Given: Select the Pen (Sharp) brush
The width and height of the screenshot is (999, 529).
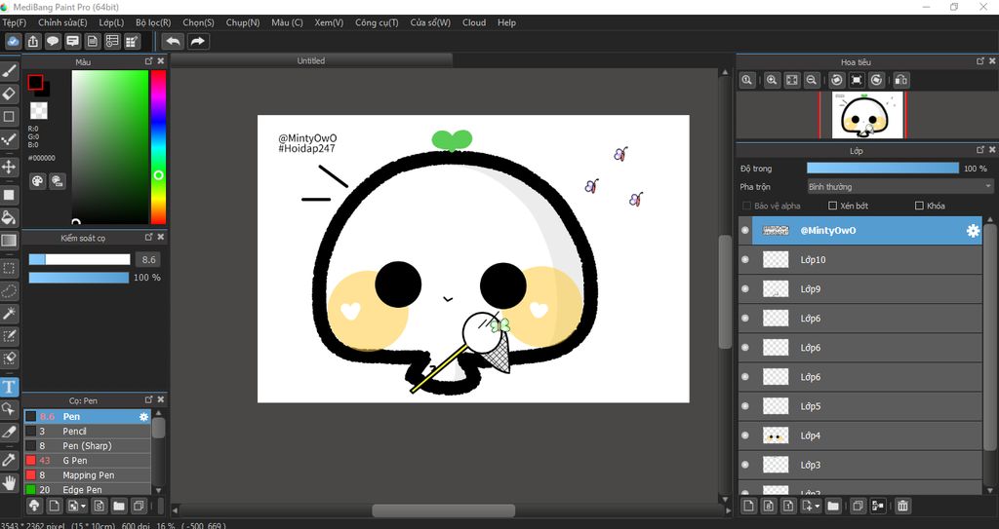Looking at the screenshot, I should pos(88,445).
